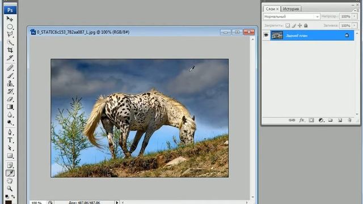Click the link layers icon
The height and width of the screenshot is (204, 363).
pos(292,120)
